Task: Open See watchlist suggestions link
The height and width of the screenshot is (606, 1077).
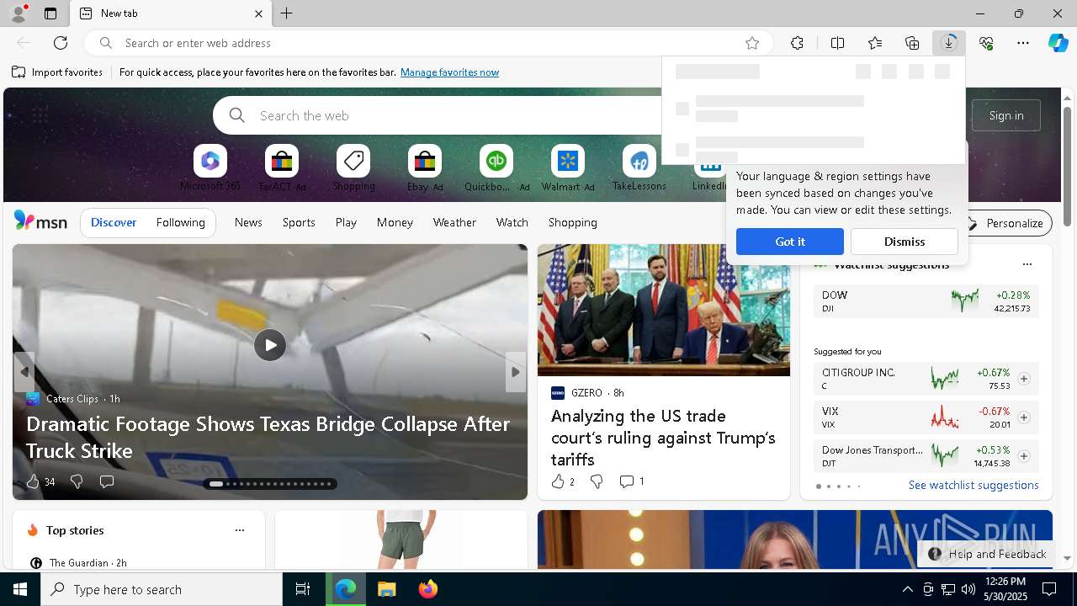Action: [x=974, y=485]
